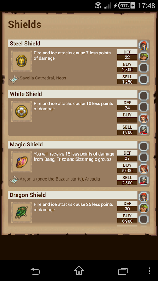This screenshot has width=158, height=281.
Task: Select Jessica portrait beside Magic Shield BUY
Action: pos(144,169)
